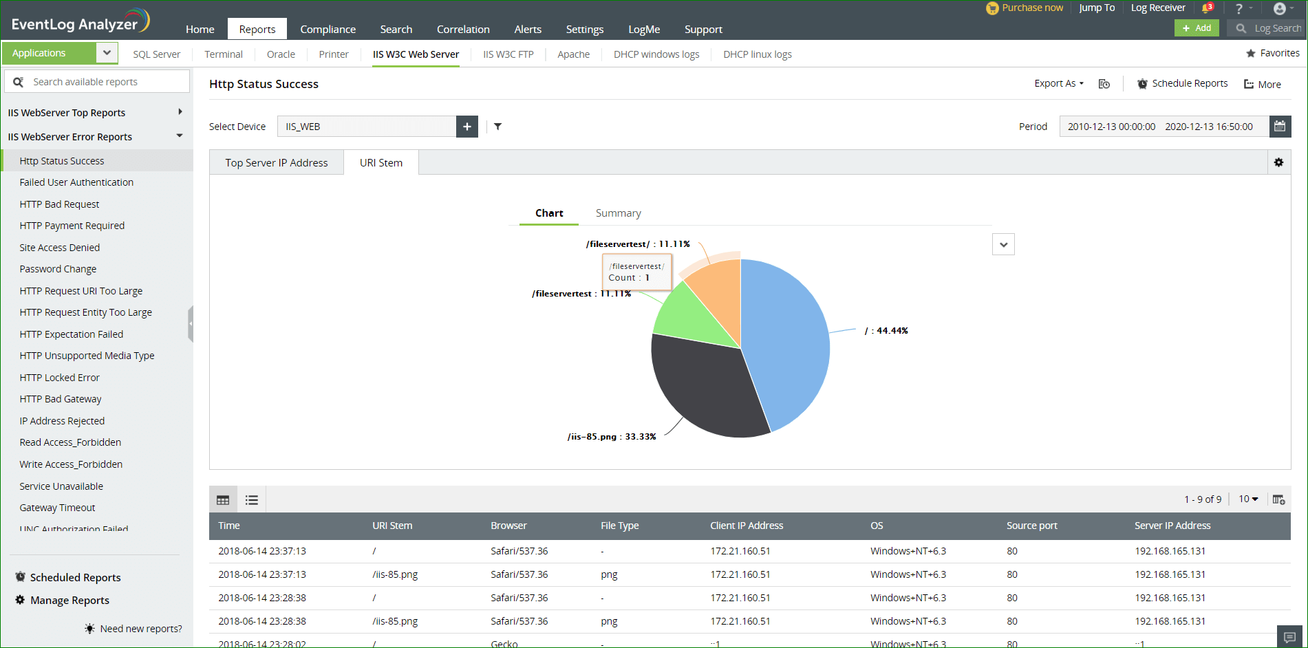Switch to the Summary tab

pyautogui.click(x=618, y=213)
